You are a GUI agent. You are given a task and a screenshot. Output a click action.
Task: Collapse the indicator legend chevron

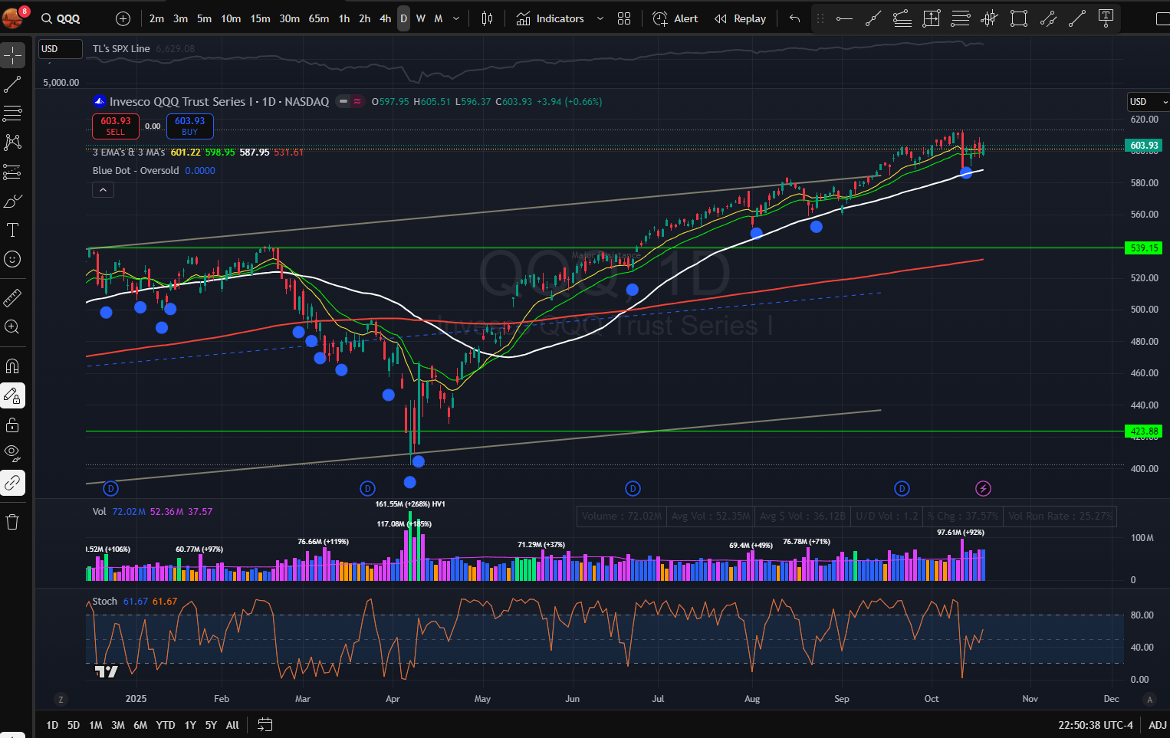pos(103,190)
